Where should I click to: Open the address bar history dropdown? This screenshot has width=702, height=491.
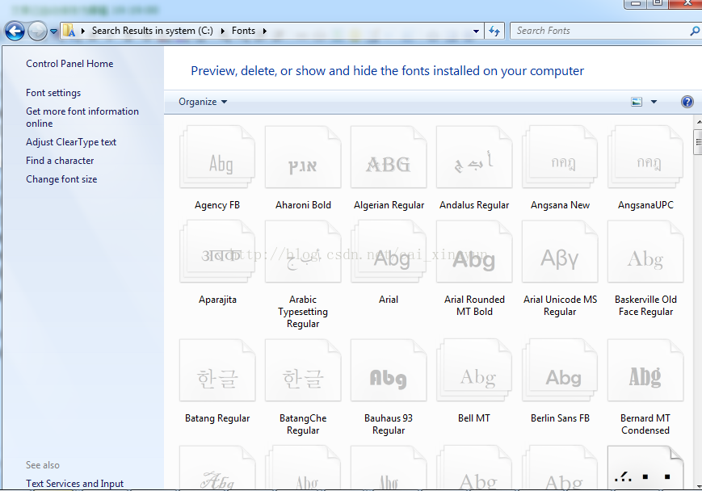[x=476, y=31]
